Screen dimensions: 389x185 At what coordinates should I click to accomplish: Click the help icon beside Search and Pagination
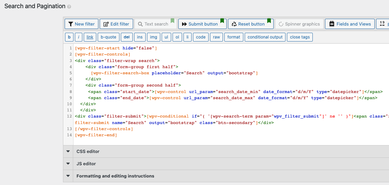69,7
